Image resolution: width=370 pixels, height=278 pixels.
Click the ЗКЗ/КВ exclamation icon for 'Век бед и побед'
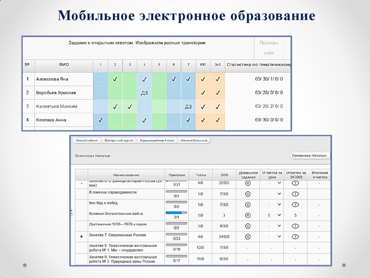click(295, 205)
